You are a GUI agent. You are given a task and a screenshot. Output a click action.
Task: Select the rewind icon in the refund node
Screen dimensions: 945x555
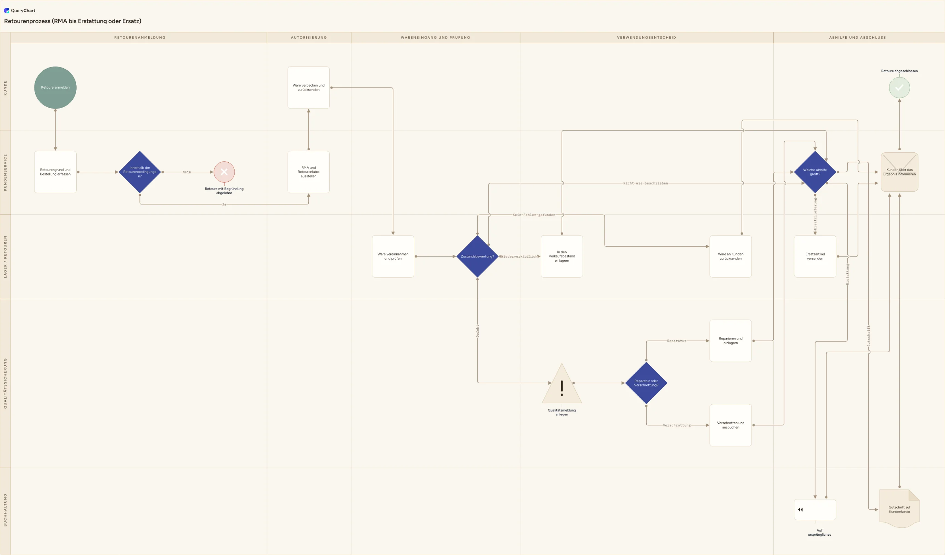click(800, 509)
